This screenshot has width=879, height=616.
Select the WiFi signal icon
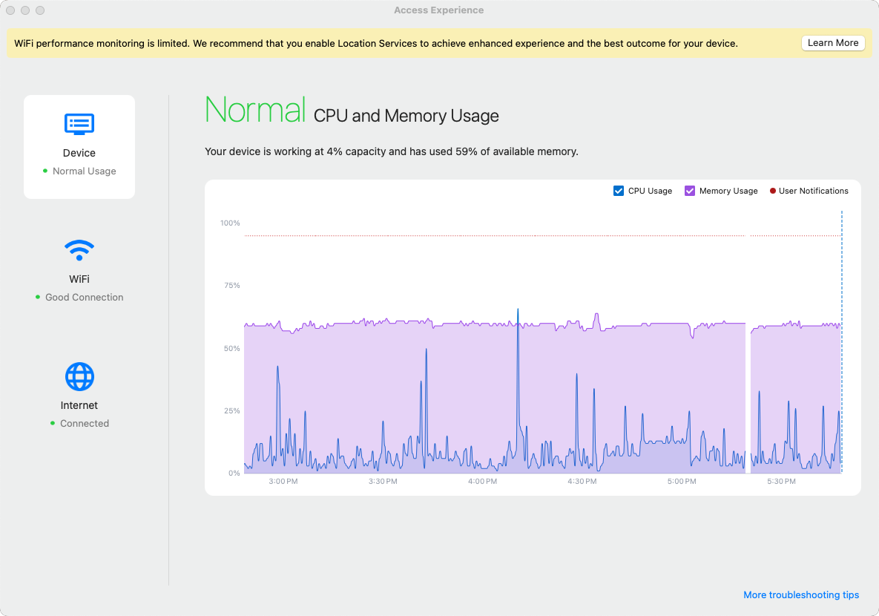79,249
